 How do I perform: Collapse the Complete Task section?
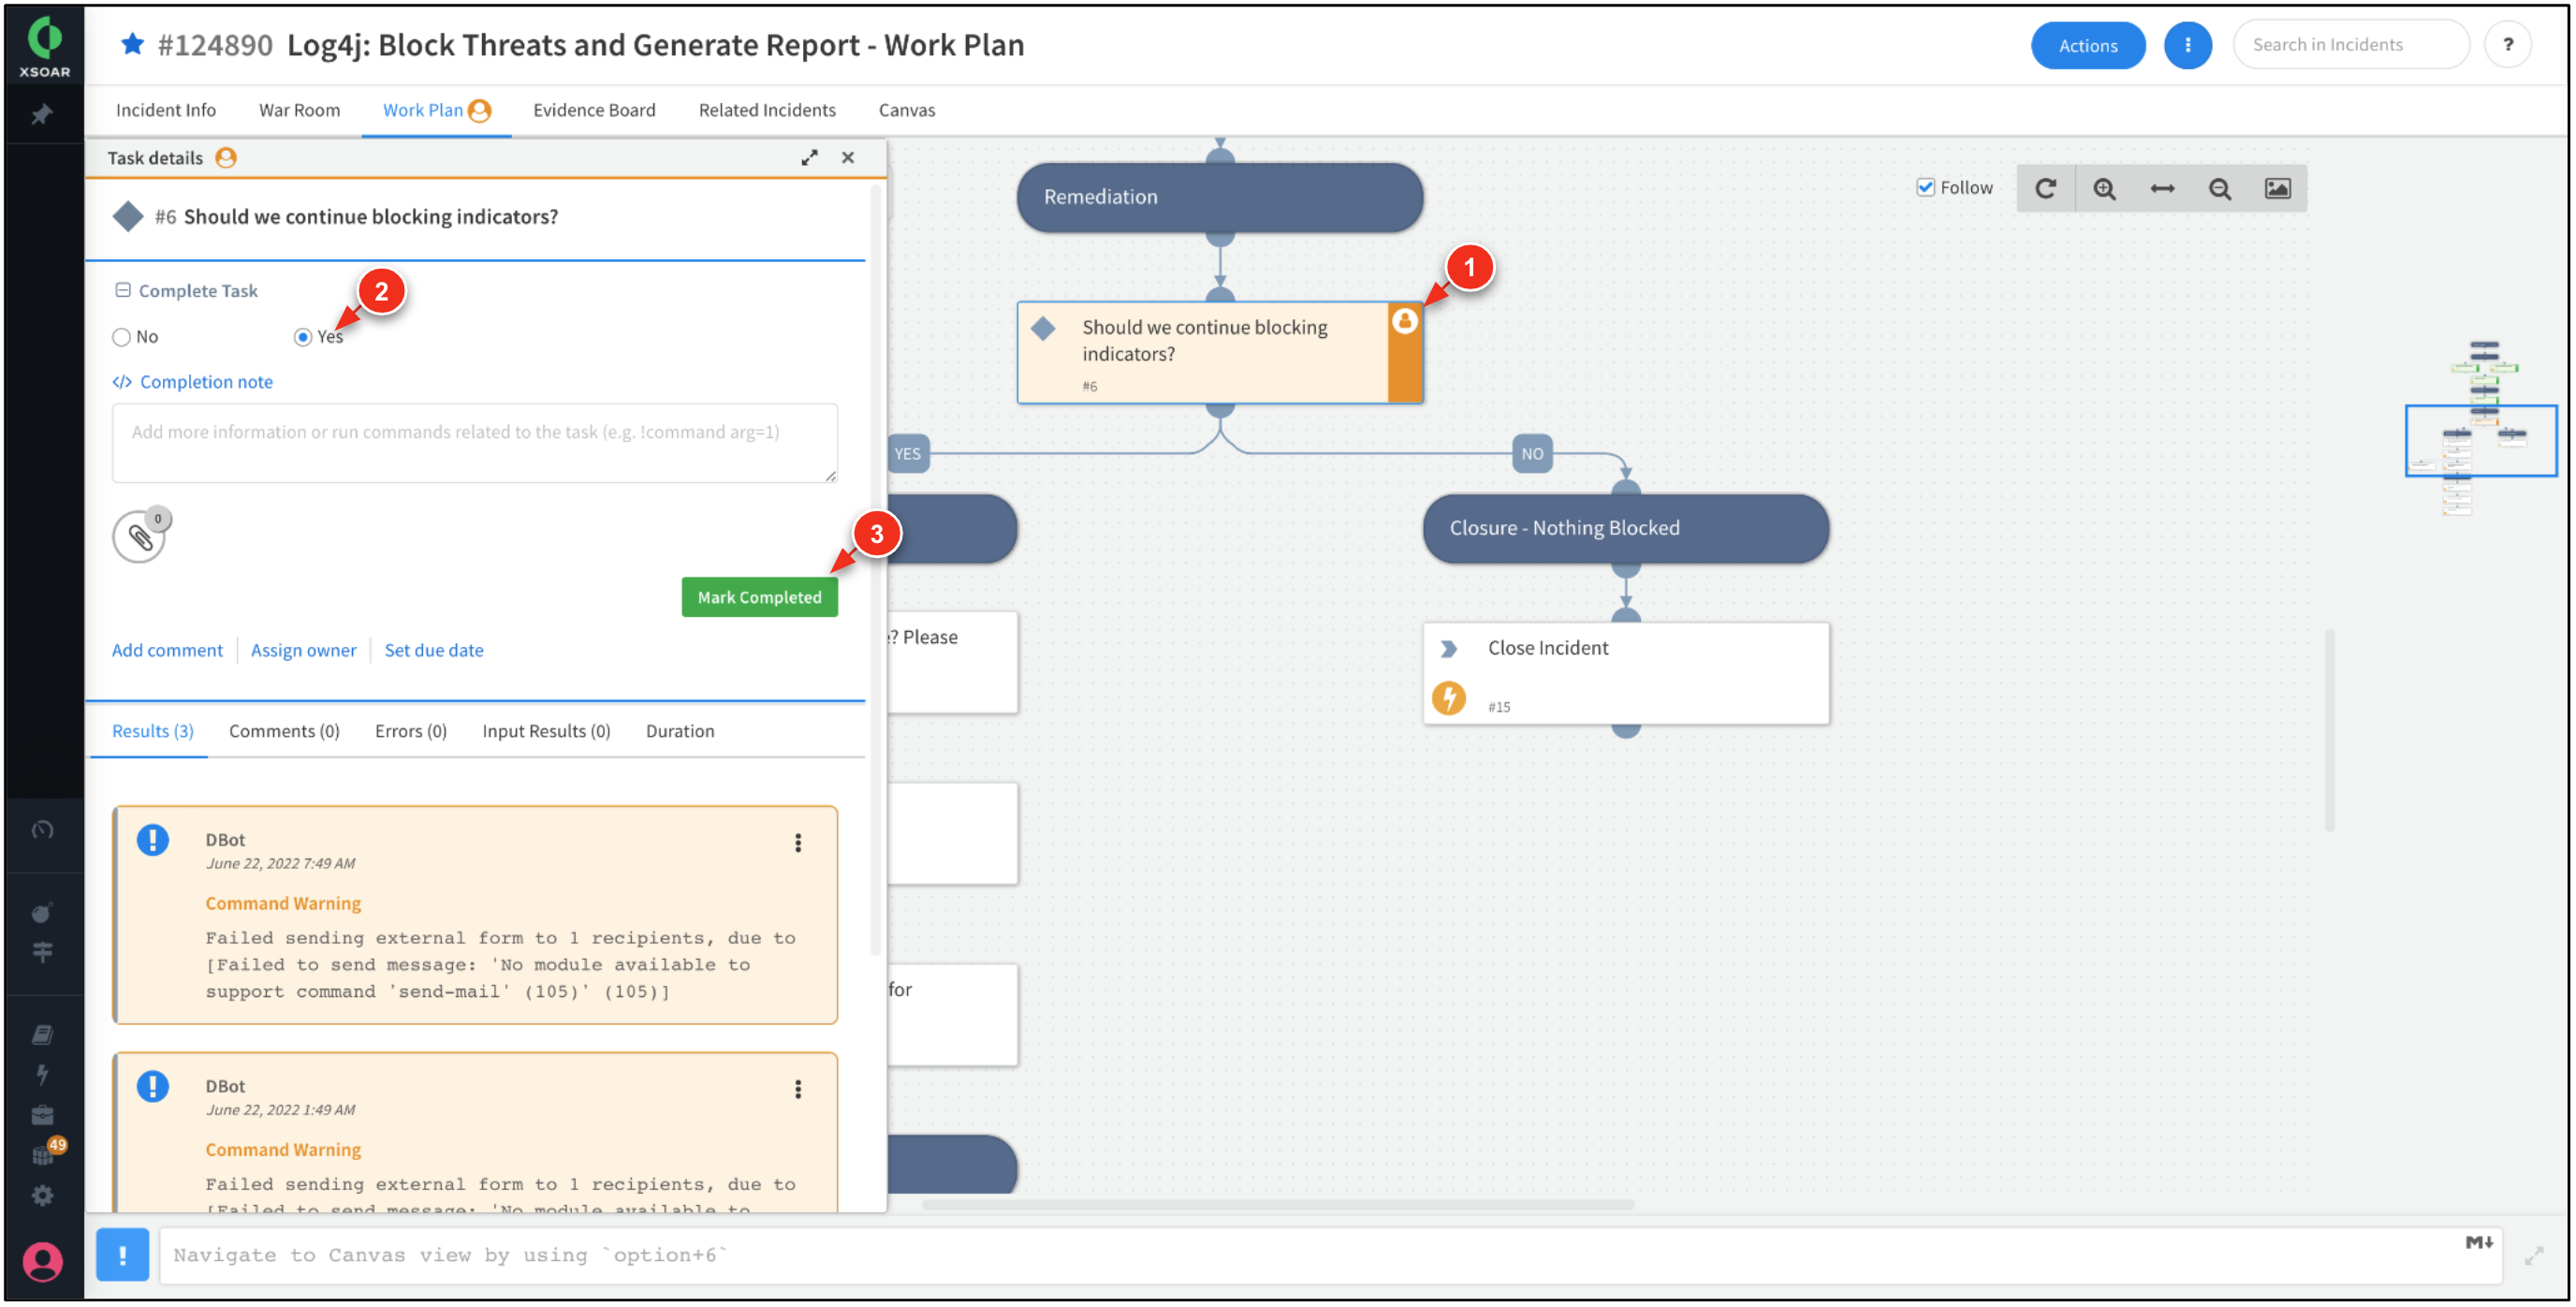coord(123,290)
